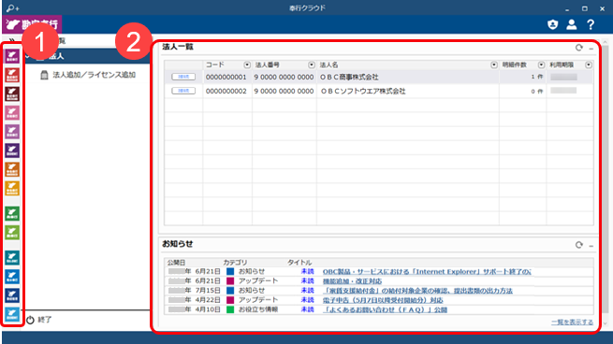Open the dark green service icon in sidebar
Viewport: 613px width, 344px height.
tap(12, 213)
